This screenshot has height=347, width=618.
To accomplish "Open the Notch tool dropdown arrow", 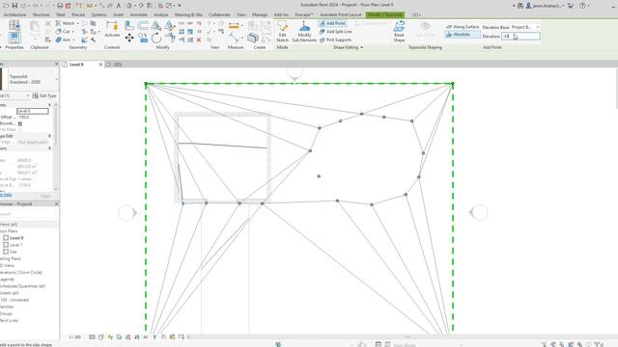I will tap(77, 23).
